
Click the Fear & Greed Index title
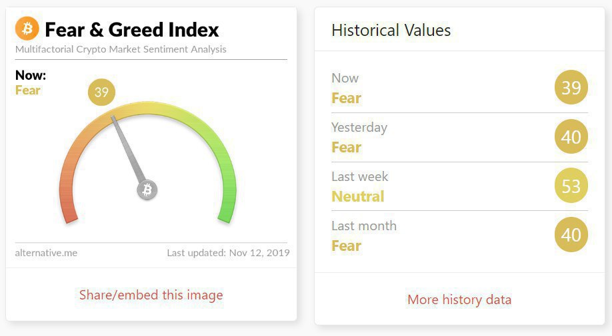(132, 30)
